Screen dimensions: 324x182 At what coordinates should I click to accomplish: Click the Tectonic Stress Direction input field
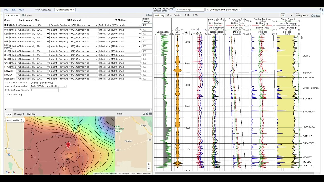(x=44, y=90)
